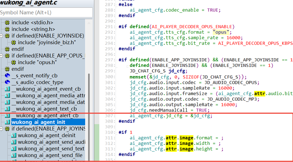This screenshot has height=162, width=293.
Task: Click the function icon of __wukong_ai_agent_alert_cb
Action: 7,115
